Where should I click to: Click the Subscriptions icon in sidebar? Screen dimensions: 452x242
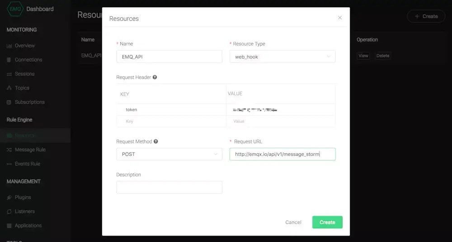(9, 102)
